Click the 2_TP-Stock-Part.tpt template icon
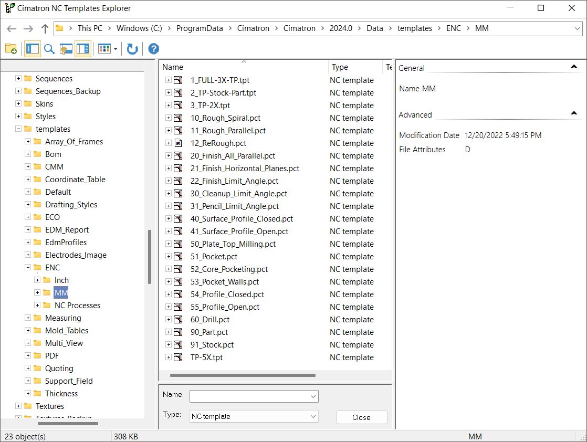587x442 pixels. pyautogui.click(x=178, y=92)
